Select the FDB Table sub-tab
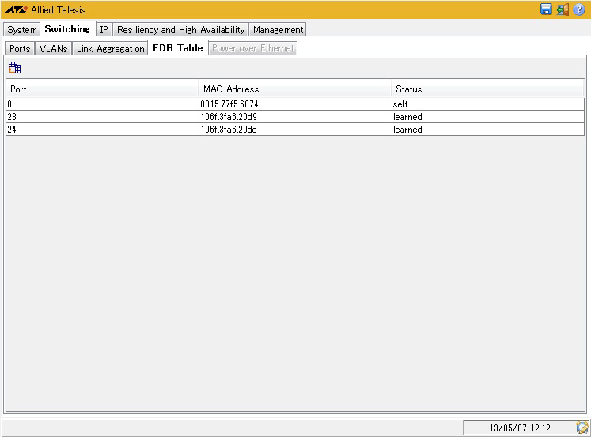 tap(178, 48)
